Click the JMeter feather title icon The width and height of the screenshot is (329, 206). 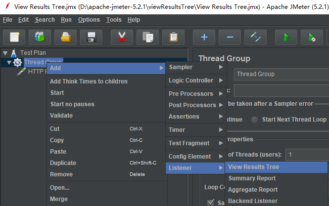click(x=7, y=6)
